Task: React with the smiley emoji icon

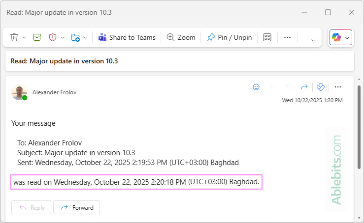Action: (256, 87)
